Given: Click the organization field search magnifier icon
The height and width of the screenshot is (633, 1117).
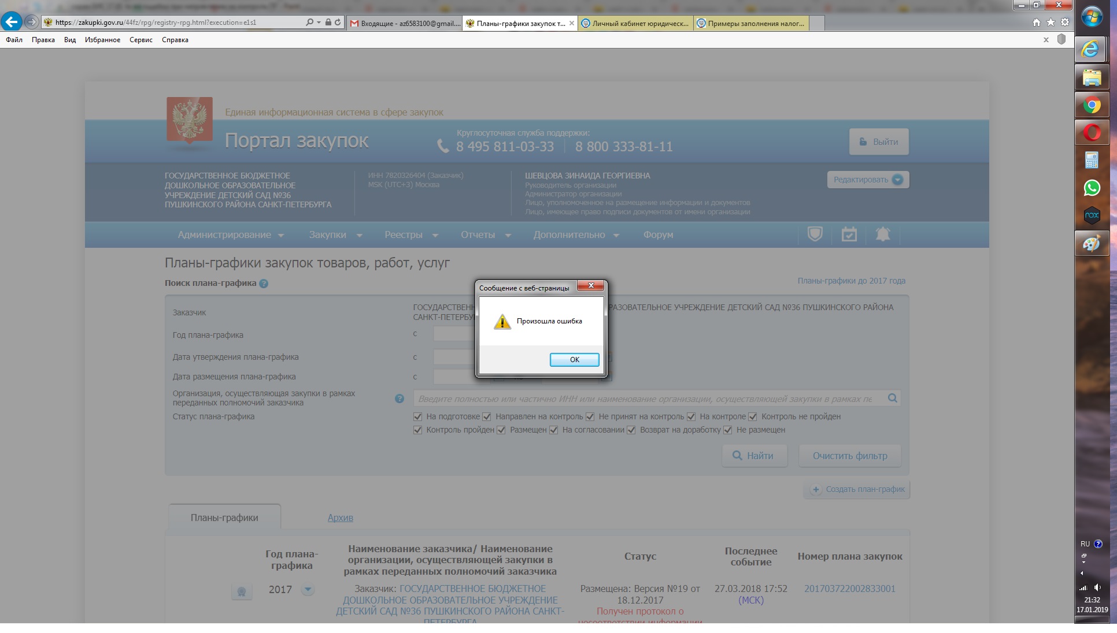Looking at the screenshot, I should coord(892,399).
